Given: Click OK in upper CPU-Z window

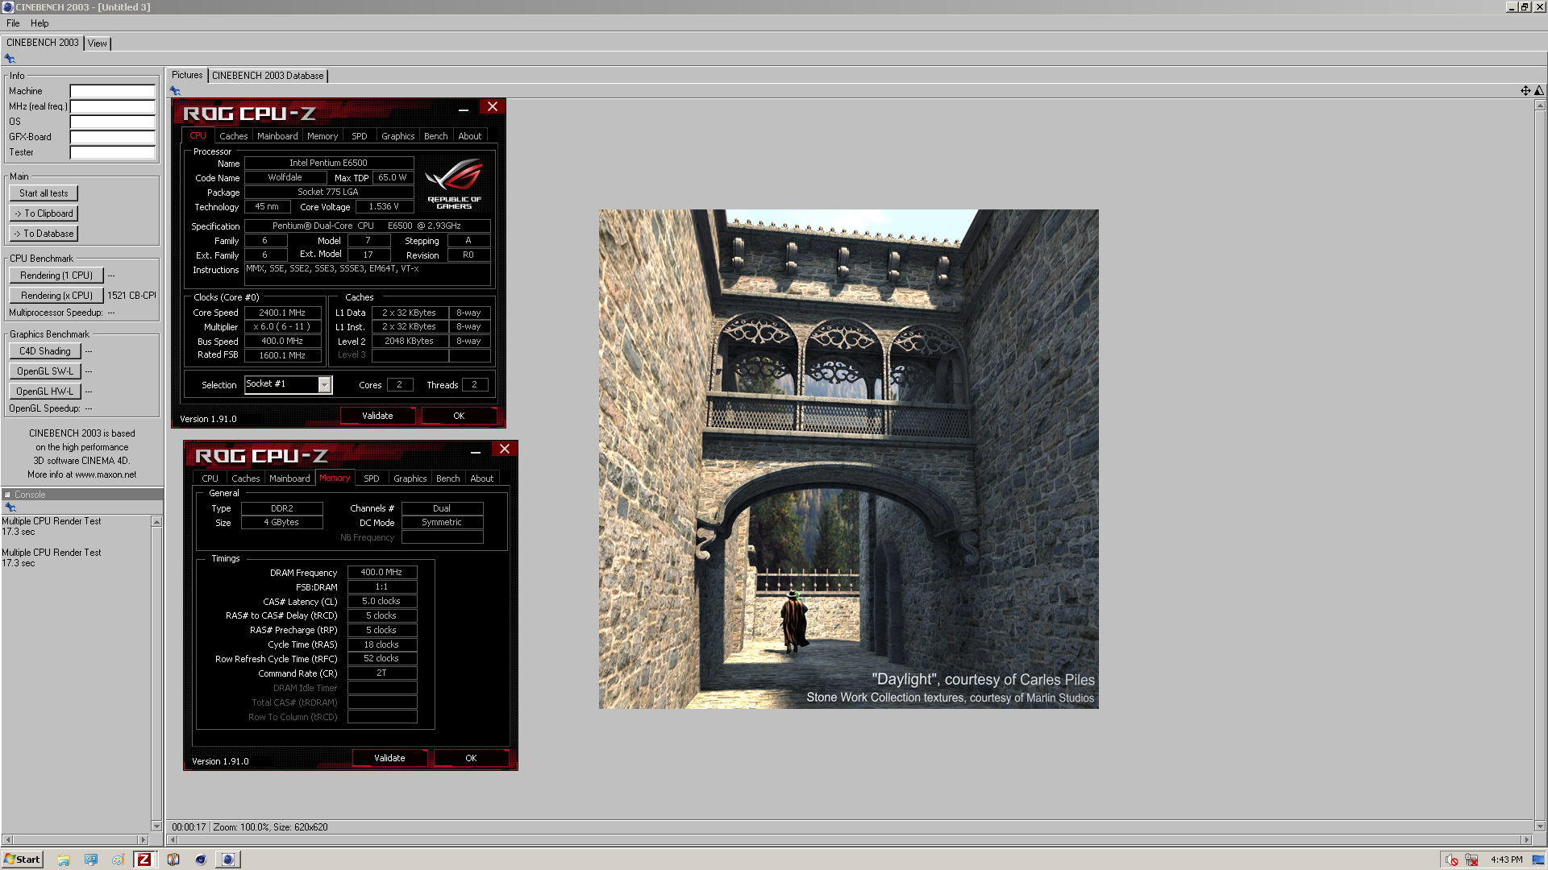Looking at the screenshot, I should 459,416.
